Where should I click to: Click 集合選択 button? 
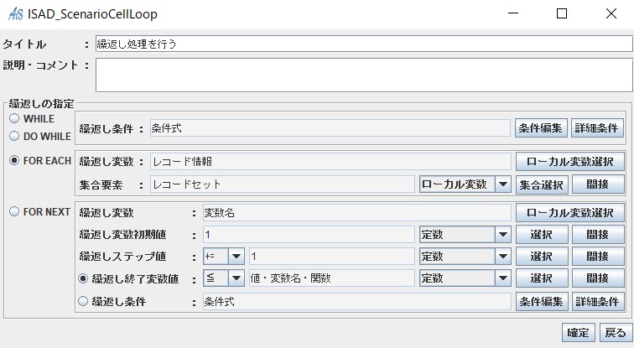pos(542,184)
